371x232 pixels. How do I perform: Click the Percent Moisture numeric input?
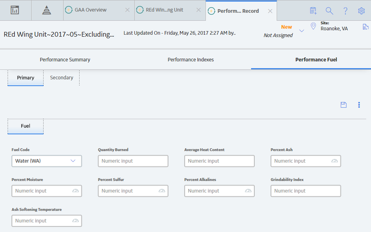click(x=47, y=191)
